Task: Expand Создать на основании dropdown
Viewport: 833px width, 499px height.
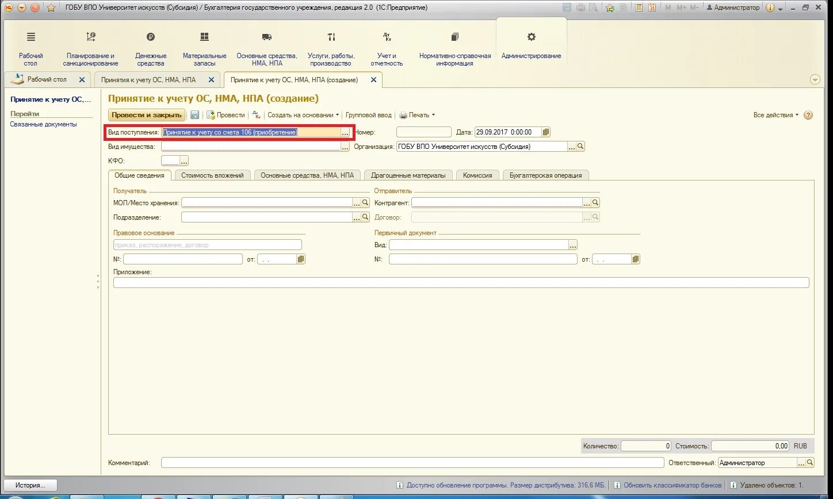Action: click(x=303, y=115)
